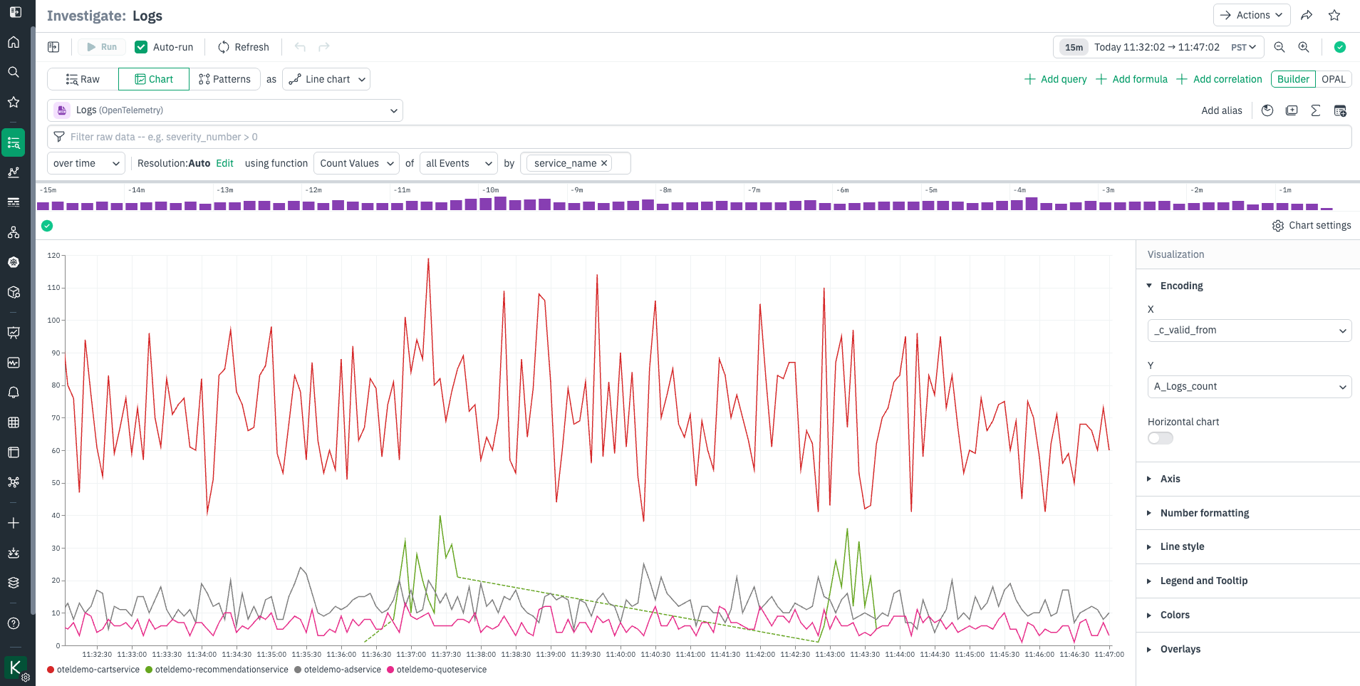Toggle oteldemo-quoteservice legend series
The height and width of the screenshot is (686, 1360).
click(437, 670)
